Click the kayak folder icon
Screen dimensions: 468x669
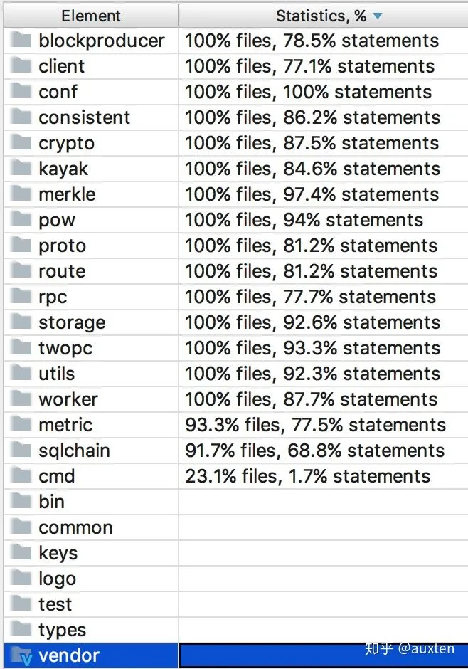[x=21, y=169]
